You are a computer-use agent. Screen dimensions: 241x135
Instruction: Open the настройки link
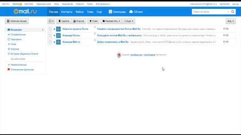tap(224, 4)
